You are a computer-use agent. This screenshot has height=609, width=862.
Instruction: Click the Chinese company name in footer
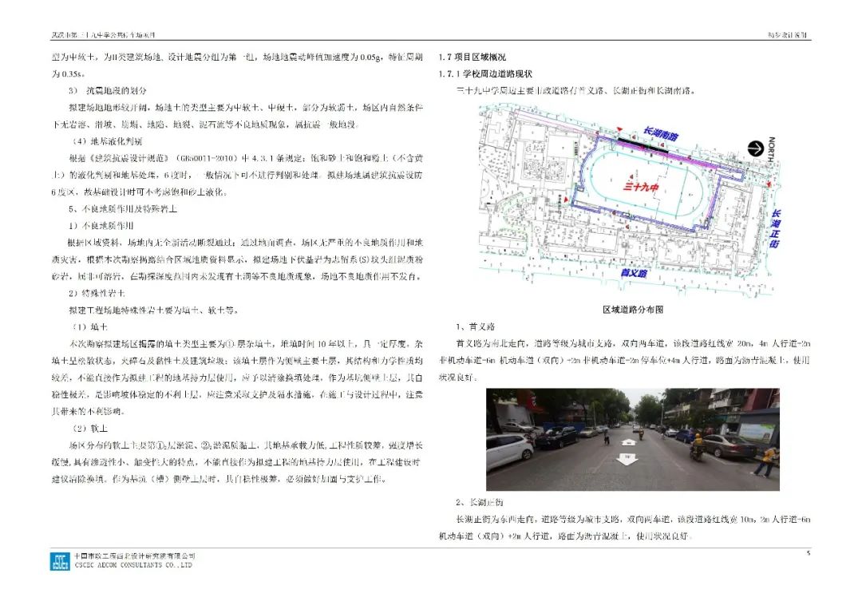tap(135, 556)
